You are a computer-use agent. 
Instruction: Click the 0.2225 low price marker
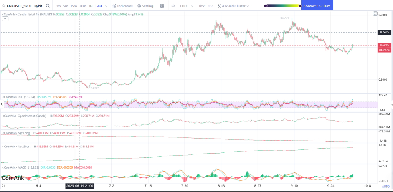pyautogui.click(x=93, y=88)
